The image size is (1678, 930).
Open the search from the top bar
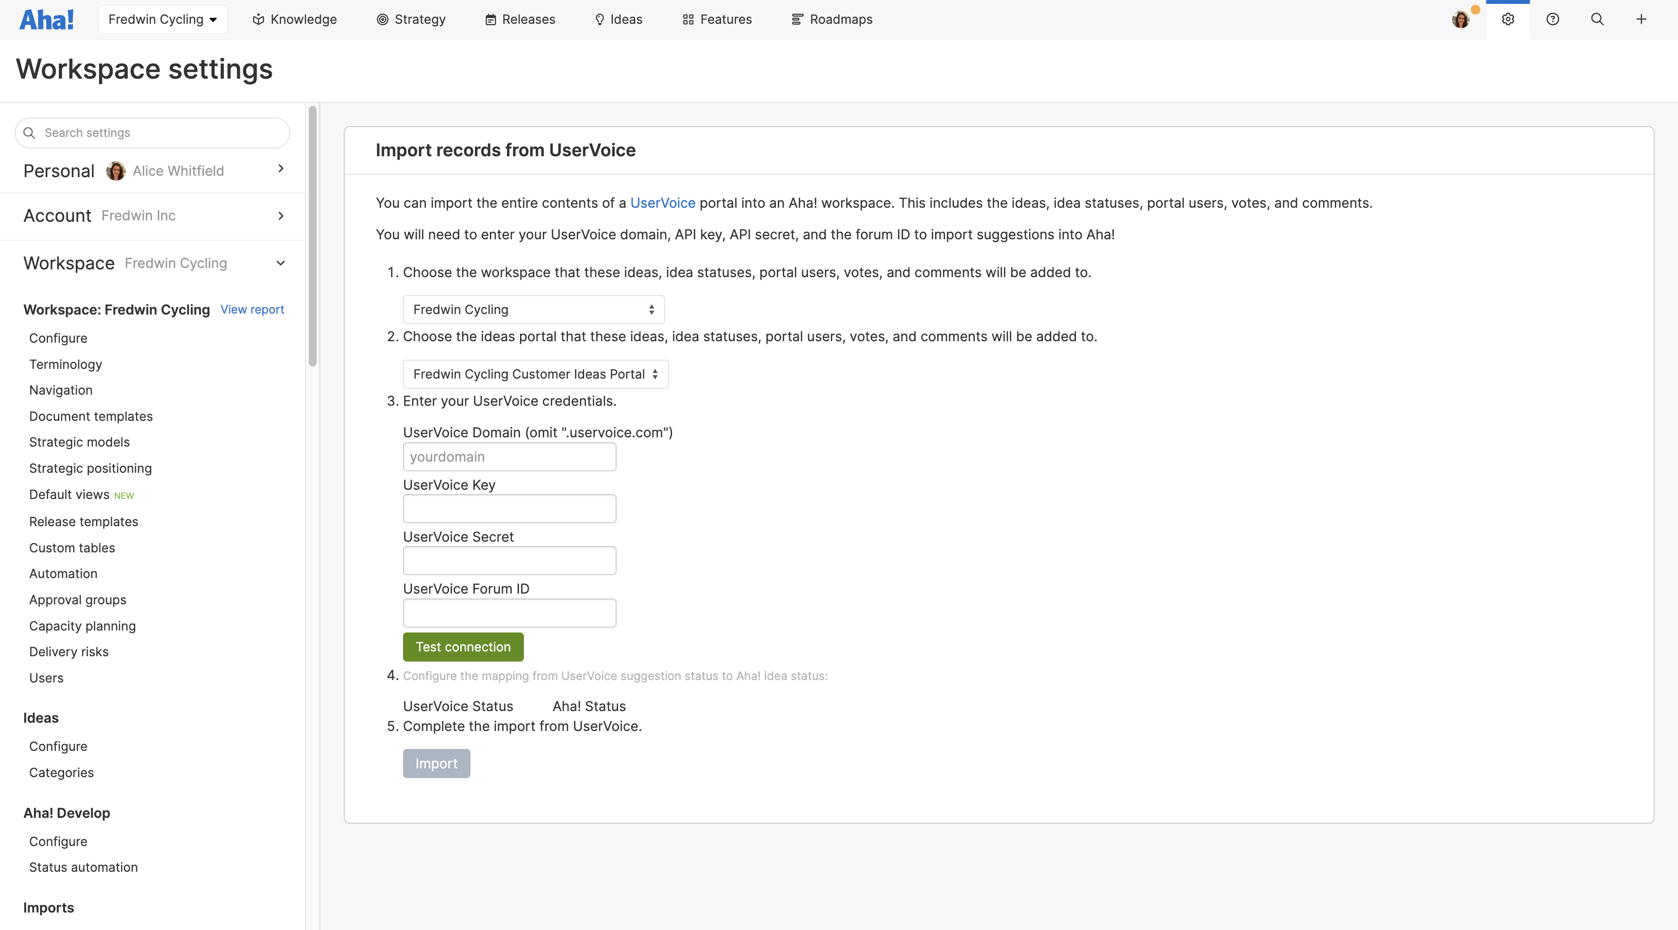click(x=1596, y=19)
